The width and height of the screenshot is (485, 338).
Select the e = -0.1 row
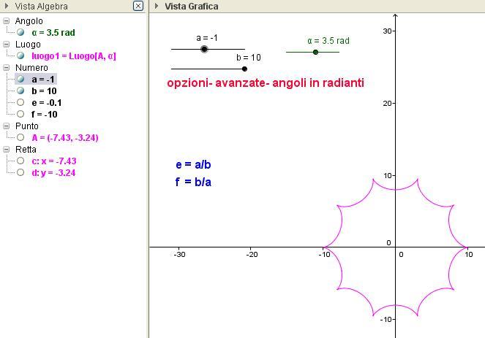(x=47, y=103)
